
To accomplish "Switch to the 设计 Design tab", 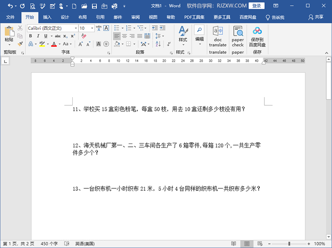I will [x=65, y=17].
